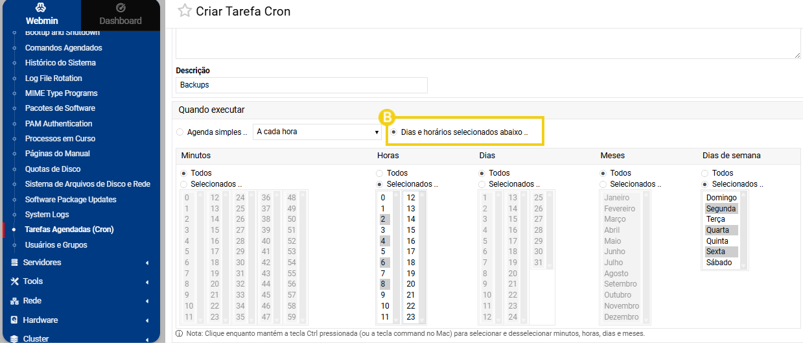Expand the Rede section
Image resolution: width=803 pixels, height=343 pixels.
tap(80, 301)
